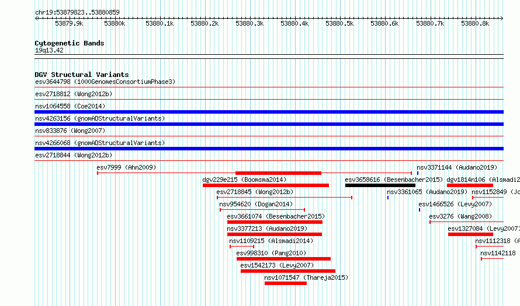Screen dimensions: 520x306
Task: Select the esv1466526 (Levy2007) label
Action: point(455,204)
